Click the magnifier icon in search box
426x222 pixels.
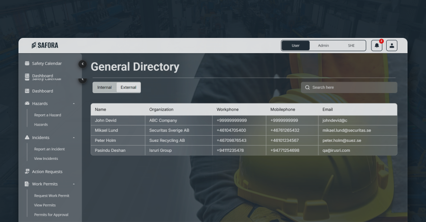[307, 88]
